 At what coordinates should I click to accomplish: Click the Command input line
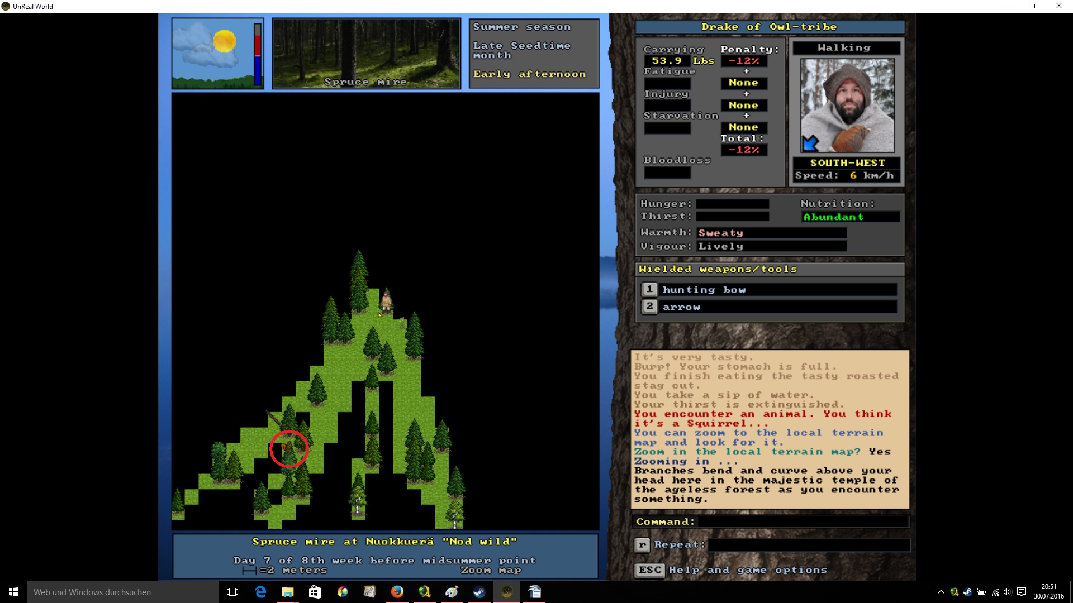click(804, 521)
